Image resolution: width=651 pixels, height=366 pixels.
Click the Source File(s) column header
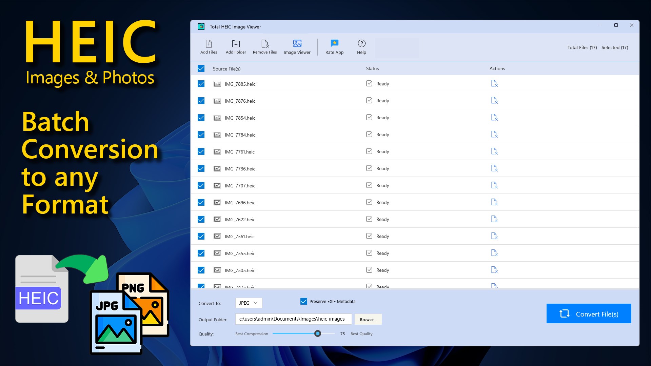226,68
